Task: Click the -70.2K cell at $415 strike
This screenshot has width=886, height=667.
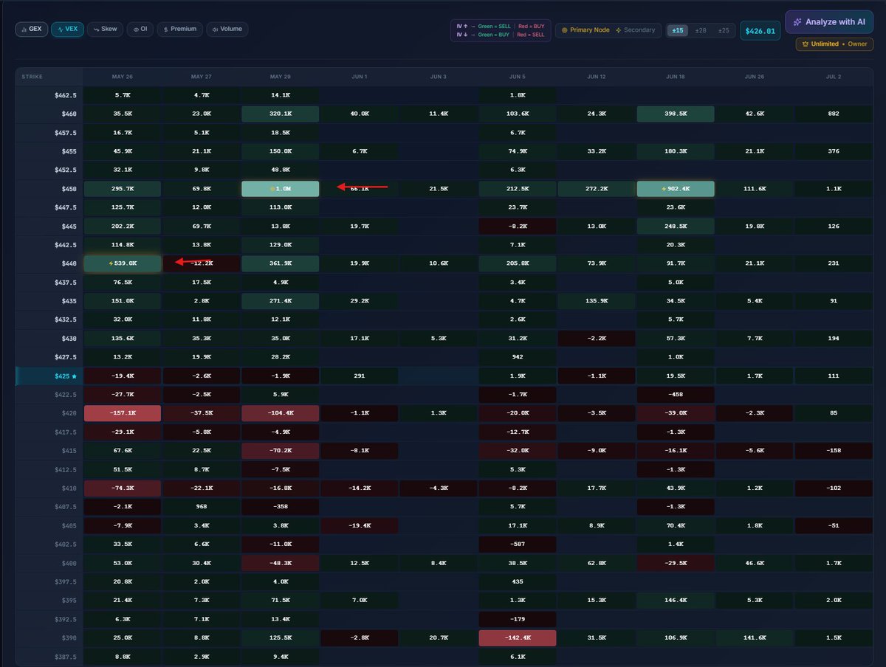Action: pyautogui.click(x=280, y=451)
